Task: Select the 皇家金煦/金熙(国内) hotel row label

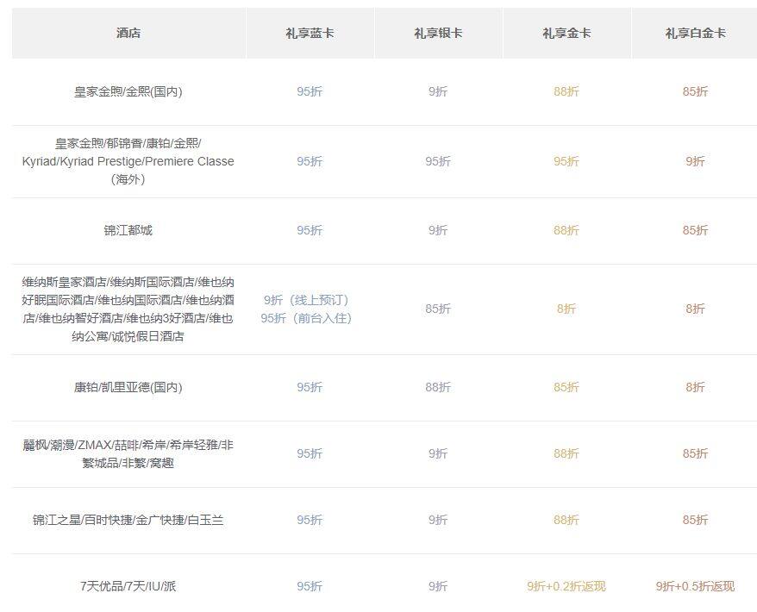Action: point(128,91)
